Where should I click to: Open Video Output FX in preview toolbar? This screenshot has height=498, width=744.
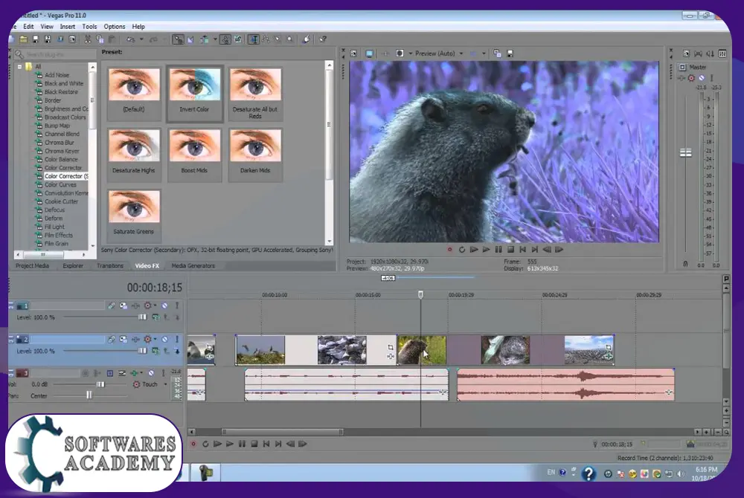pyautogui.click(x=385, y=54)
